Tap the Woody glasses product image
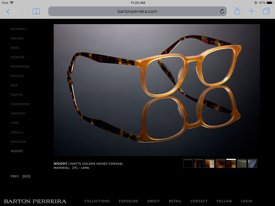This screenshot has width=275, height=206. pyautogui.click(x=157, y=90)
